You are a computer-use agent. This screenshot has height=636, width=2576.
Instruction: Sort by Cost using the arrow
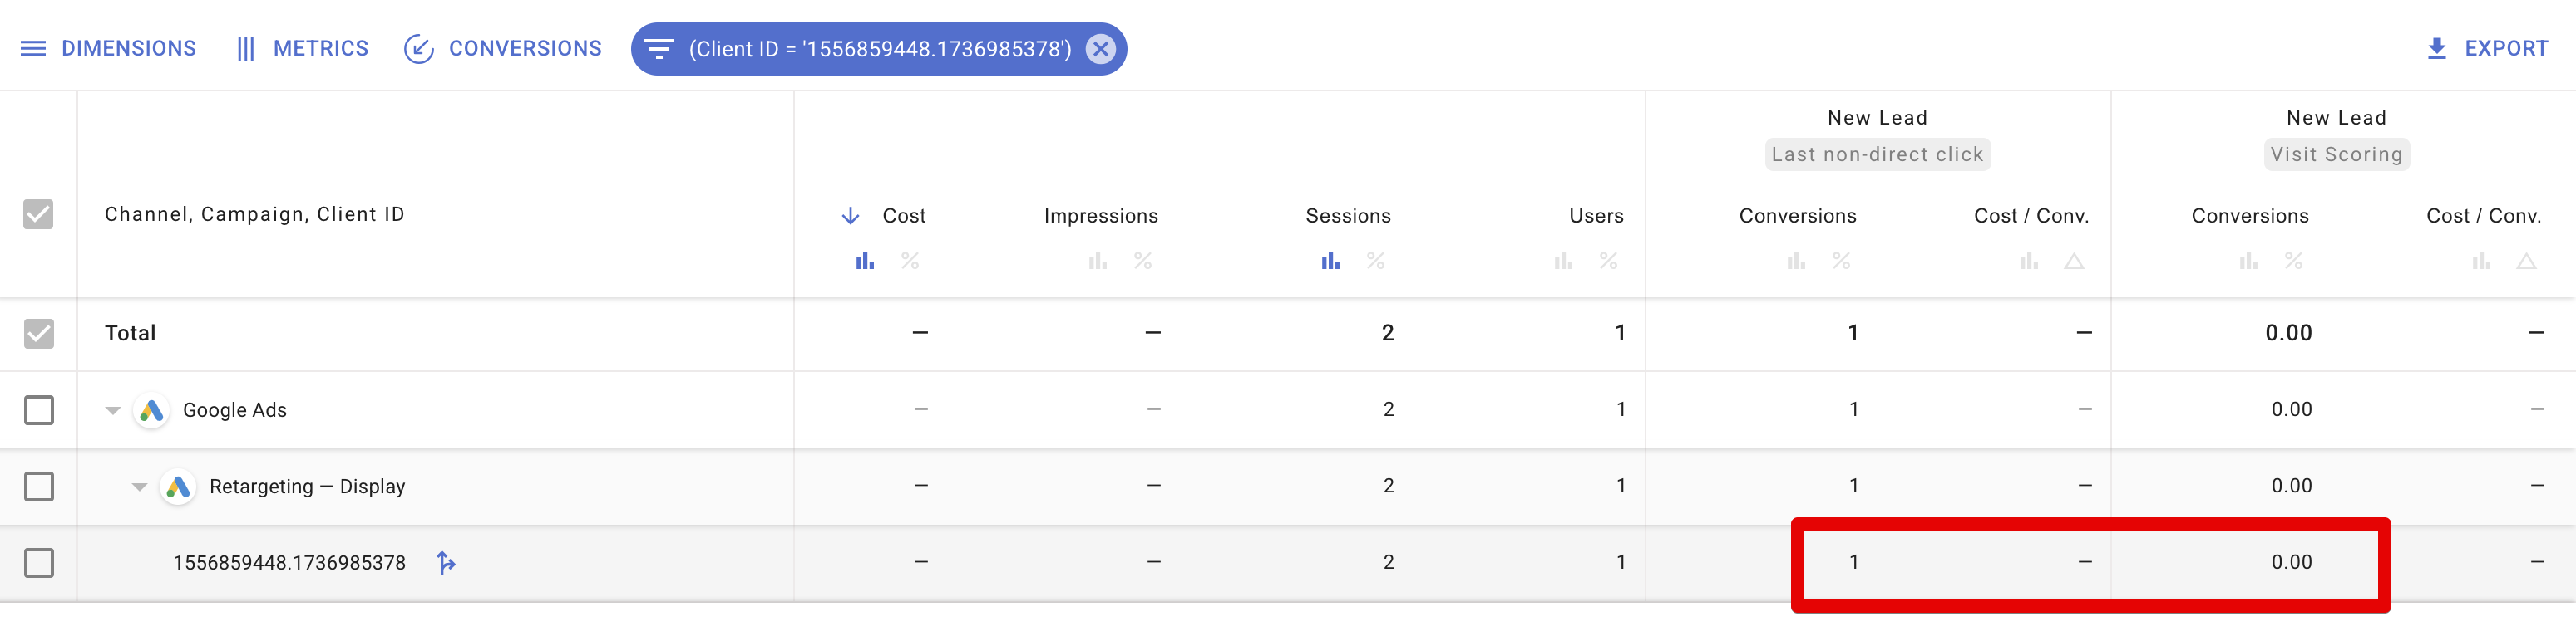coord(851,216)
